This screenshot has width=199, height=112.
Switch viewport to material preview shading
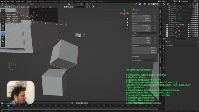tap(156, 4)
